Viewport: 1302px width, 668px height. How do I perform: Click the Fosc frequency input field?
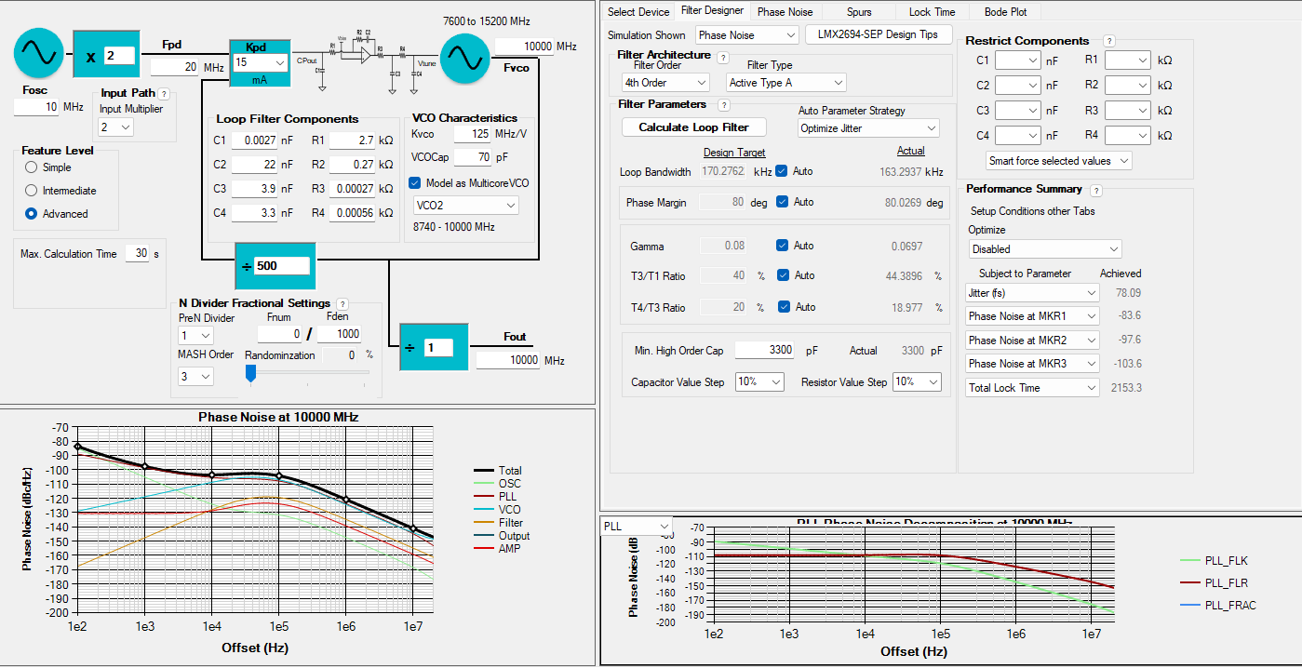37,107
